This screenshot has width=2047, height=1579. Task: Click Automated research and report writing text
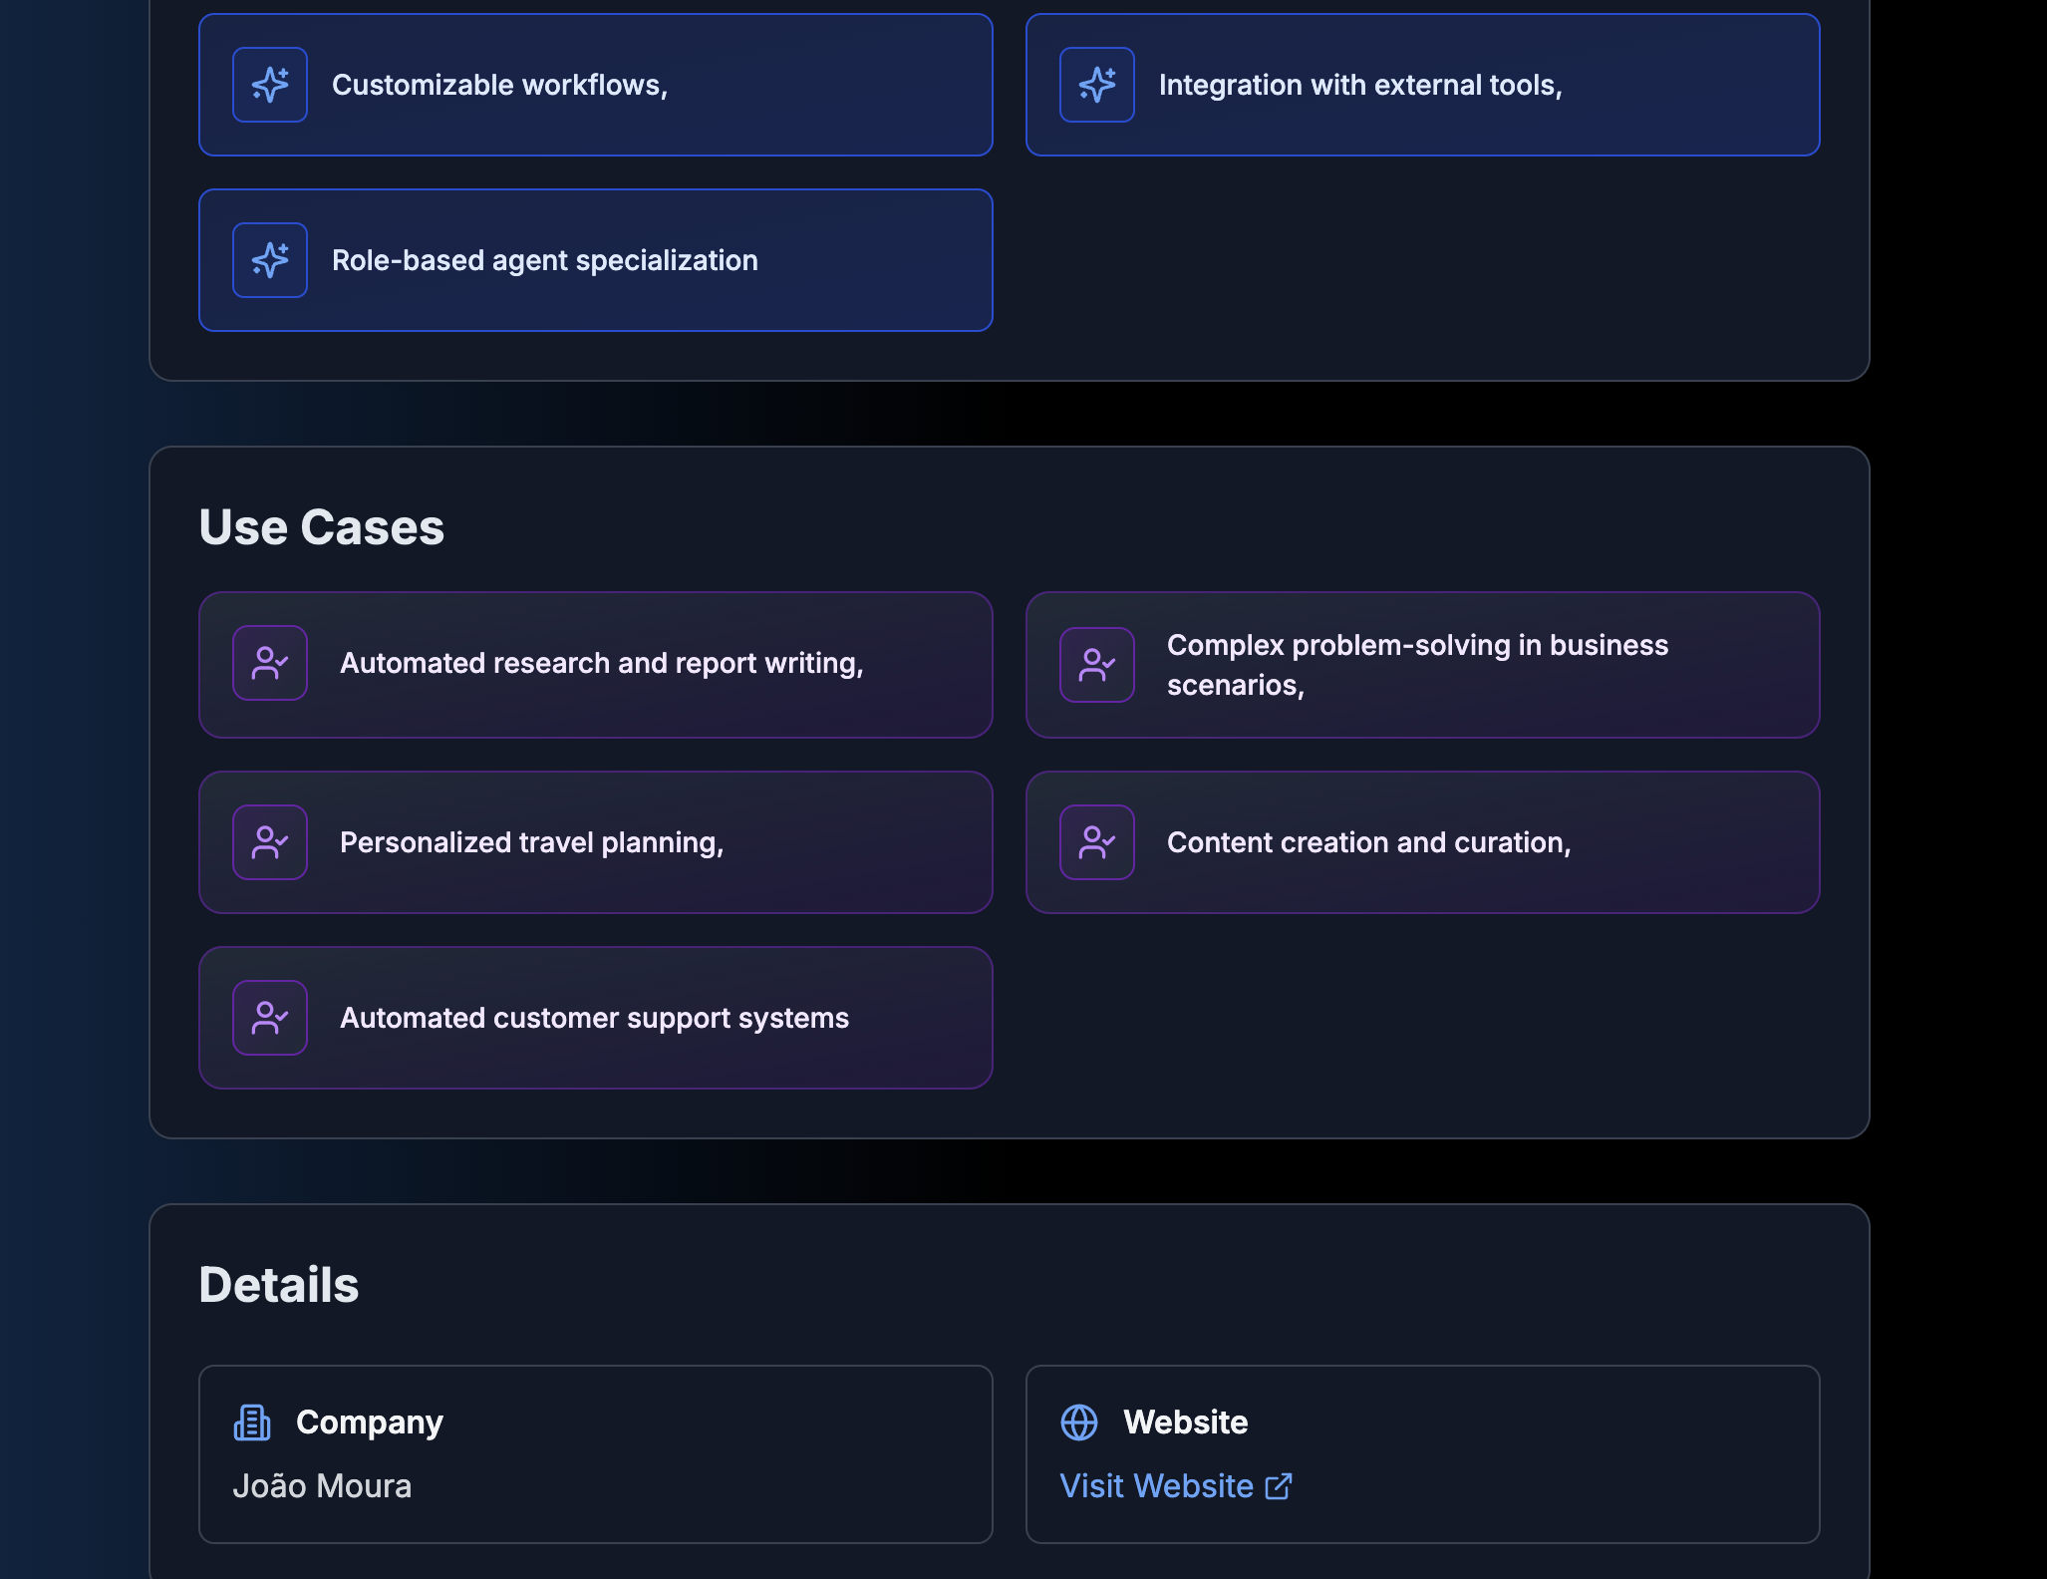[x=601, y=663]
